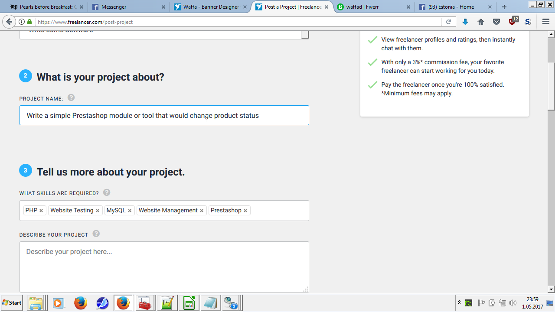This screenshot has height=312, width=555.
Task: Open LibreOffice Calc from the taskbar
Action: pos(189,303)
